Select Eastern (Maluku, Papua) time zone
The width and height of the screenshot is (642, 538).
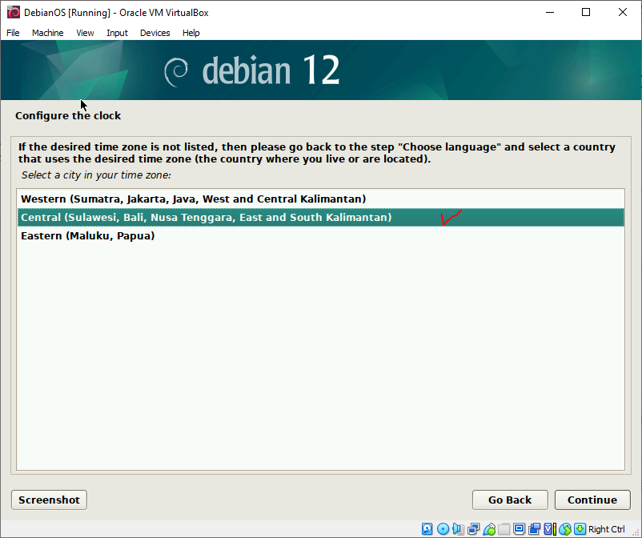[x=320, y=236]
